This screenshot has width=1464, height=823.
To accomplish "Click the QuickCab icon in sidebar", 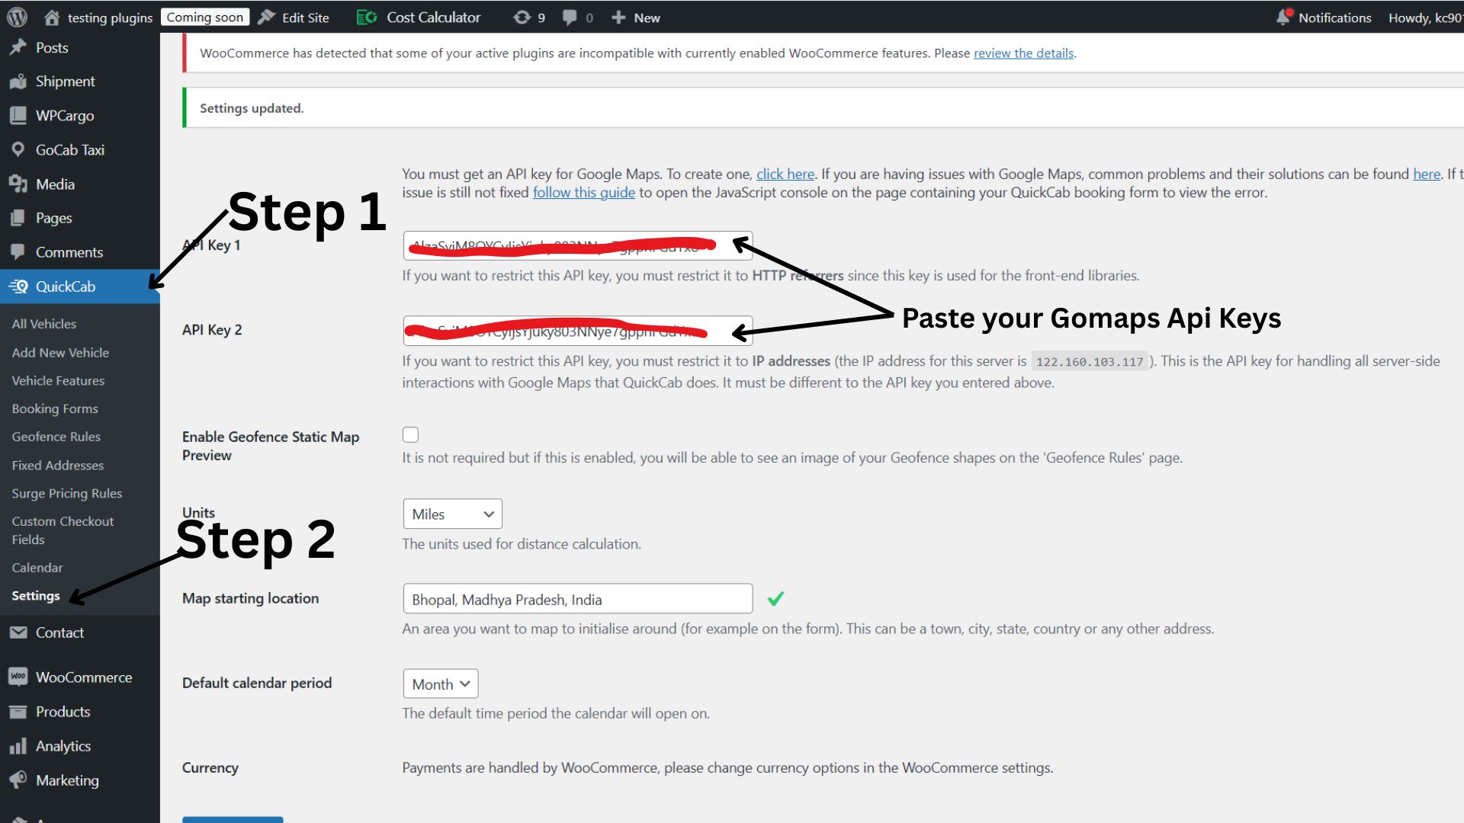I will [x=18, y=287].
